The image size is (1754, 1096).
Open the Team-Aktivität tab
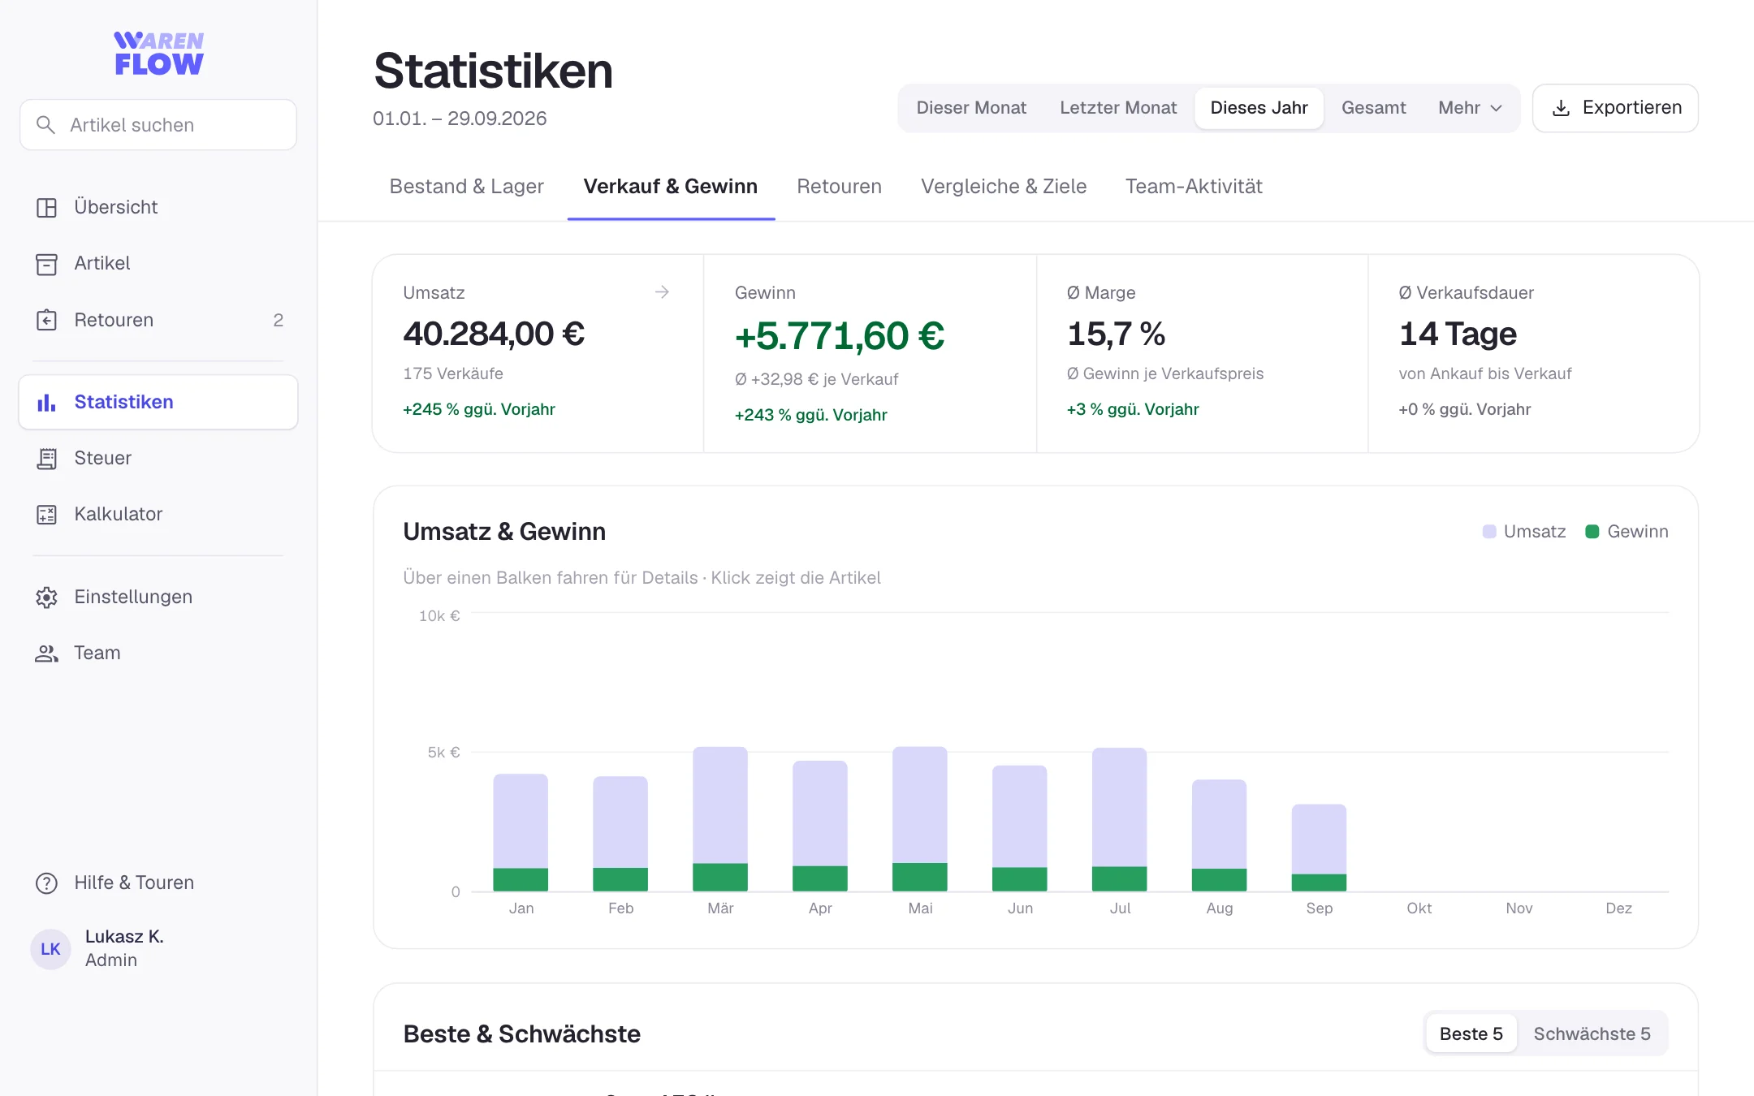pyautogui.click(x=1194, y=187)
